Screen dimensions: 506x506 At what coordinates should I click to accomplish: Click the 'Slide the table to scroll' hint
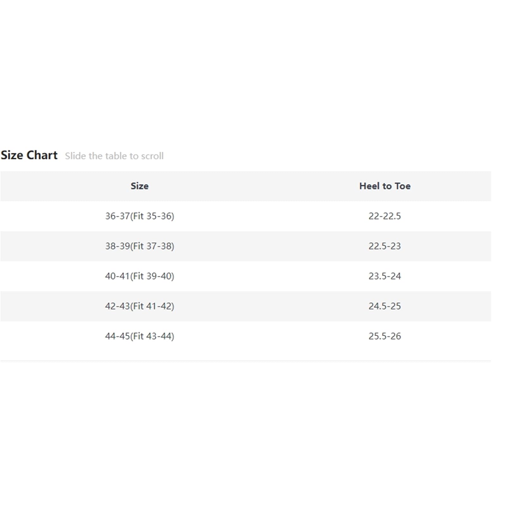coord(114,156)
